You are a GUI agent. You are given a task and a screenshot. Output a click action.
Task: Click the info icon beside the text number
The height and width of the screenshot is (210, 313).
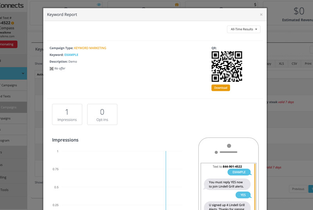click(x=13, y=23)
